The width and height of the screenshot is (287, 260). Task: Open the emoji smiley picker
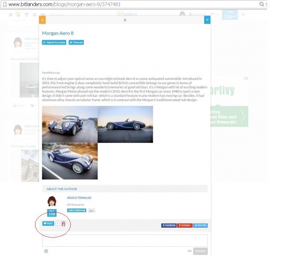pos(46,251)
